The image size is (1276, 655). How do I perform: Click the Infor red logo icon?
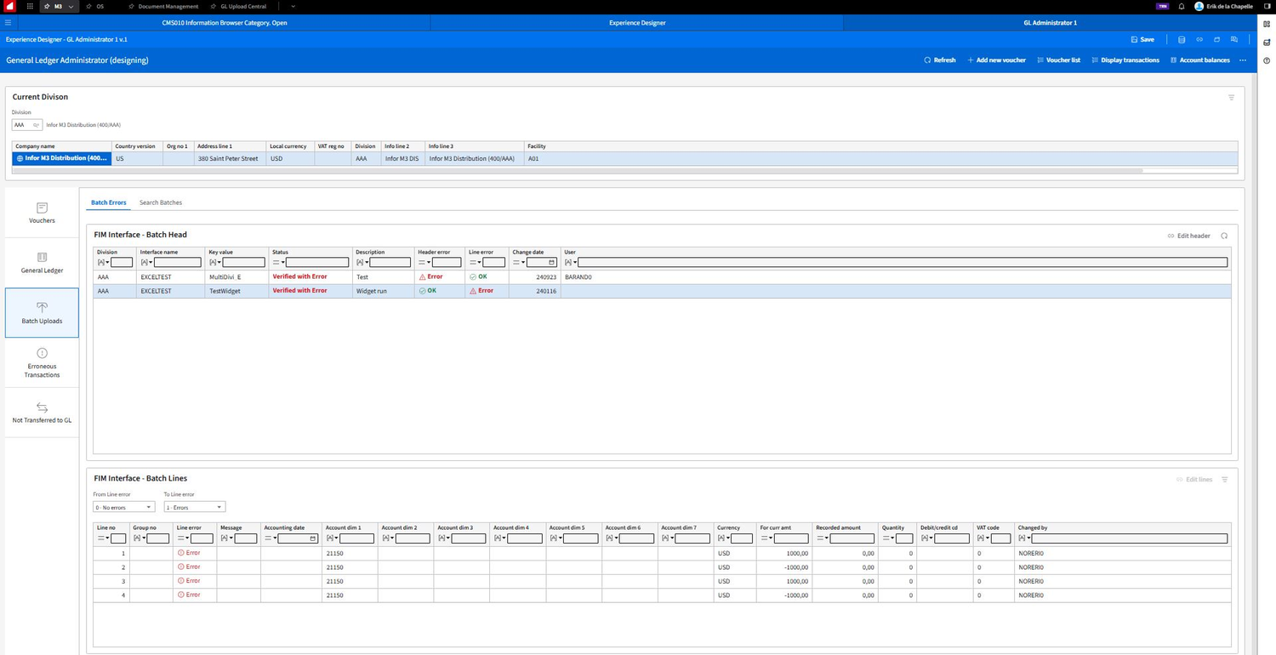pyautogui.click(x=10, y=6)
